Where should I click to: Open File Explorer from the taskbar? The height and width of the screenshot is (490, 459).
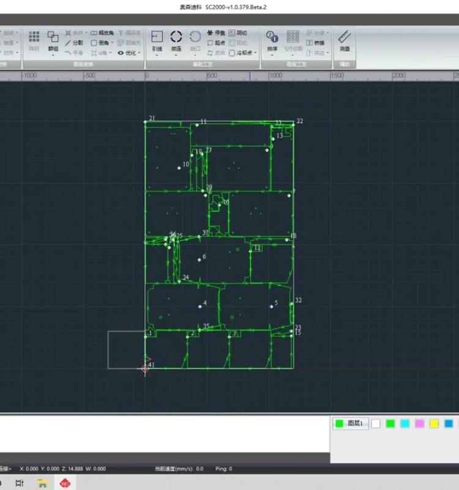click(42, 483)
